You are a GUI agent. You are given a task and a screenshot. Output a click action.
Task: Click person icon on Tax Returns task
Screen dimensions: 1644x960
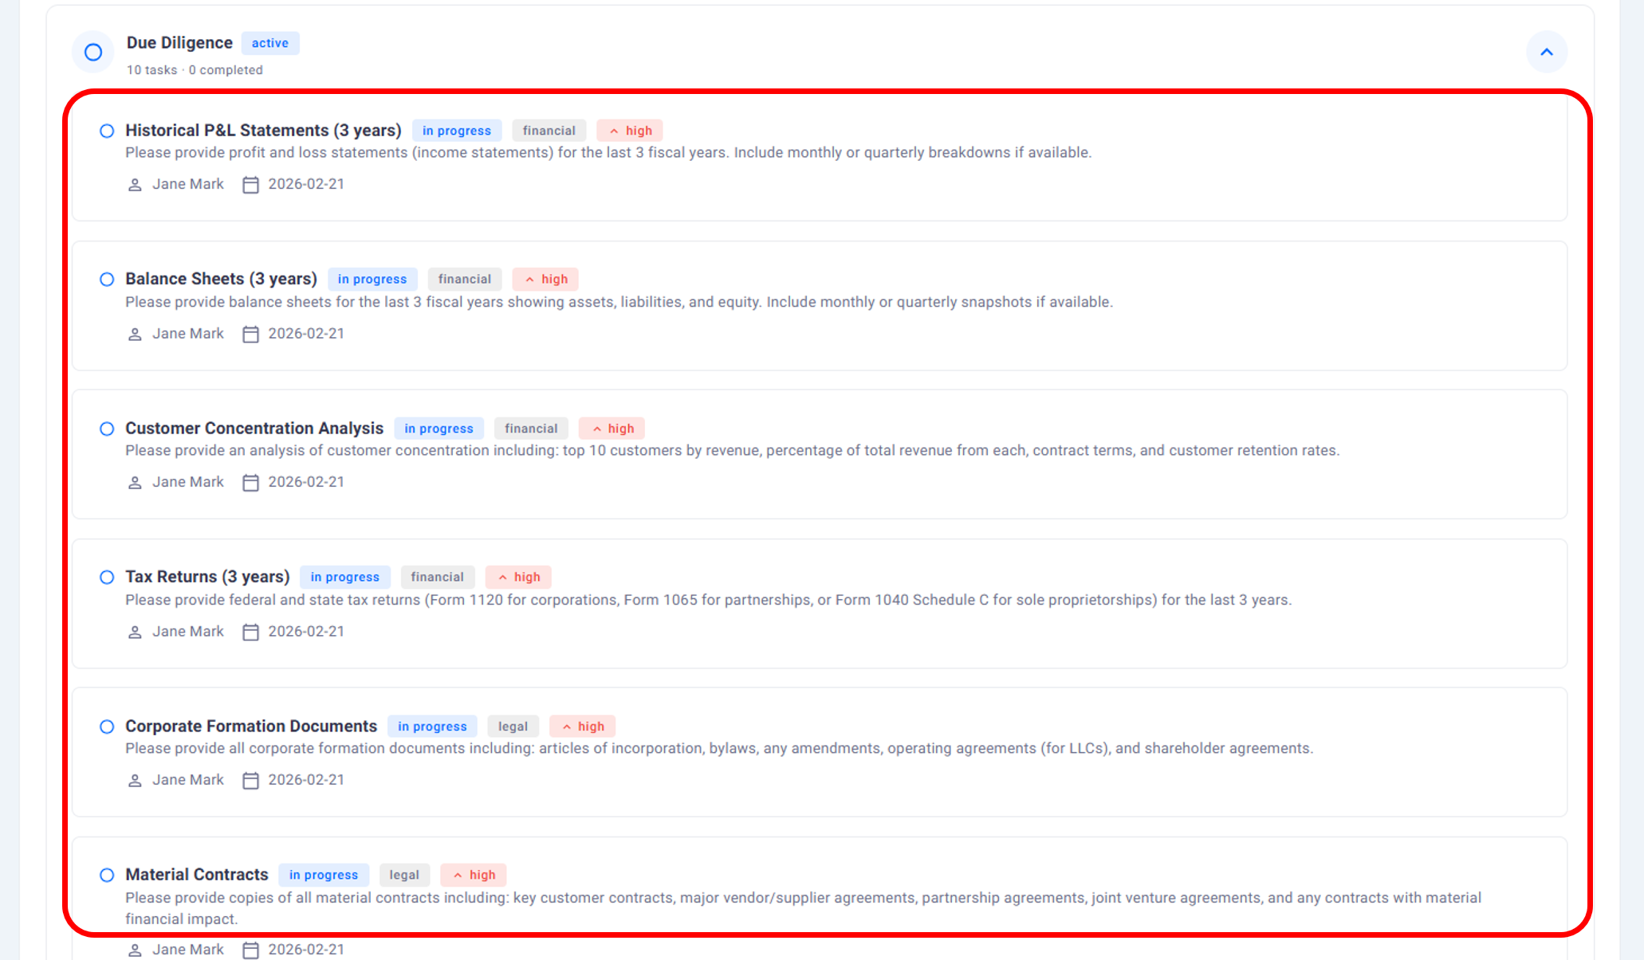point(135,632)
